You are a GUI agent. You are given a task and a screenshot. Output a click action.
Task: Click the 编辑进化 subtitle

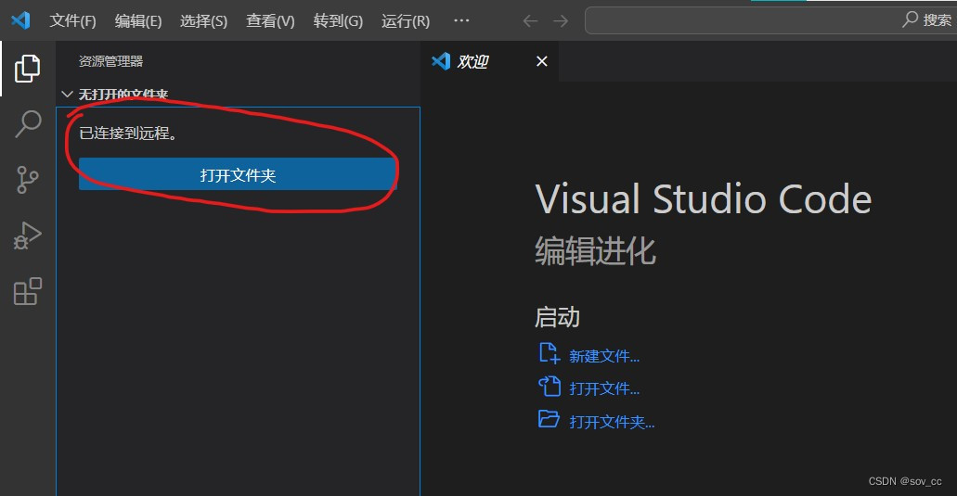pyautogui.click(x=595, y=250)
